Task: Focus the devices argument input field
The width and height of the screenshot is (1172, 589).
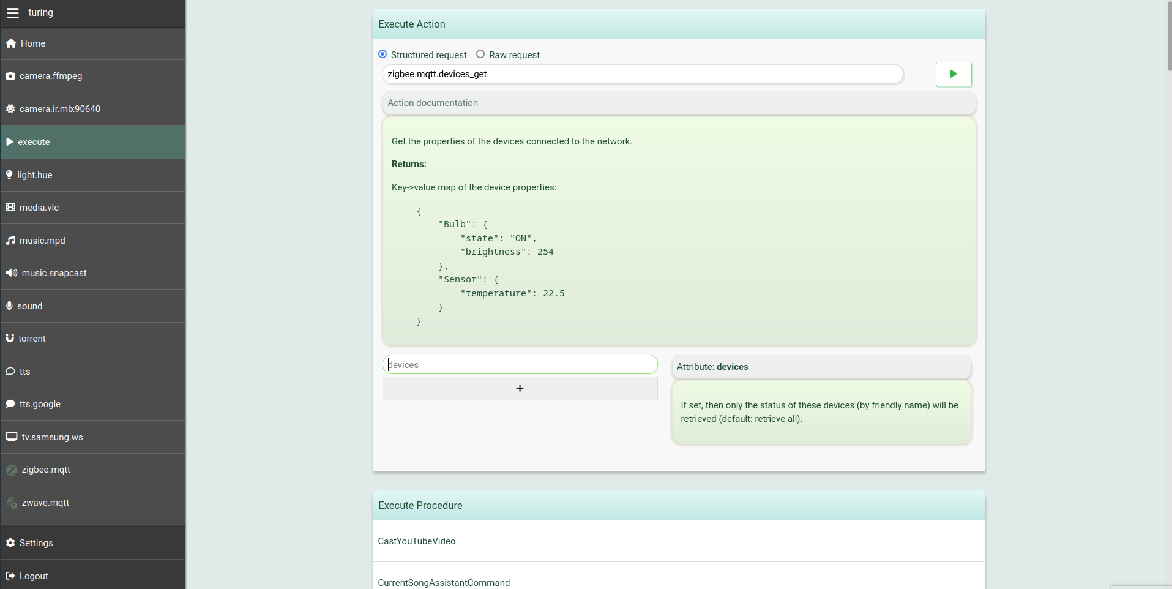Action: (x=520, y=365)
